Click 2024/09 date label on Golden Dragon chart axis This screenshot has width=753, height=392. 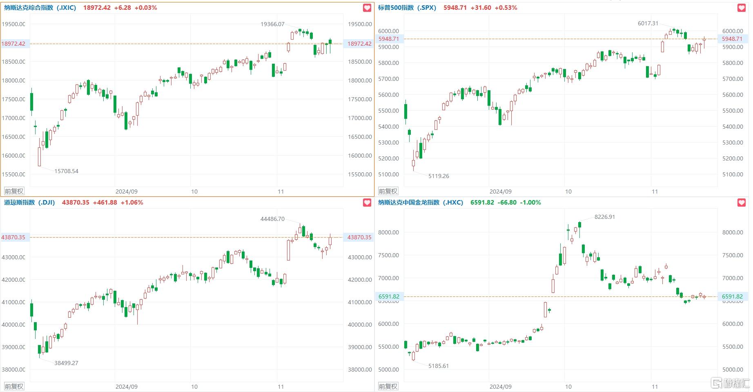(x=500, y=387)
